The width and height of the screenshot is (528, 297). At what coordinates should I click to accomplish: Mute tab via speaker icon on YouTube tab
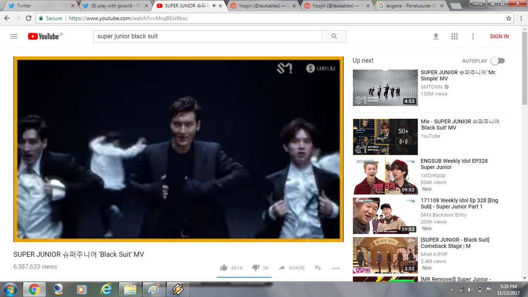click(214, 6)
